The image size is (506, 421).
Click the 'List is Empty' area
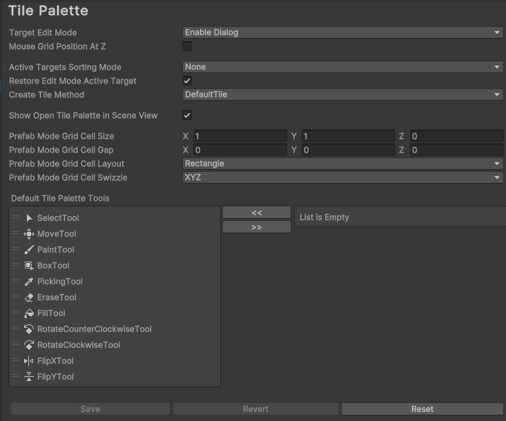coord(400,217)
